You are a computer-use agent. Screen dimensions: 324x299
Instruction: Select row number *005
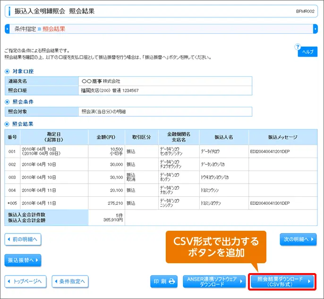tap(12, 203)
